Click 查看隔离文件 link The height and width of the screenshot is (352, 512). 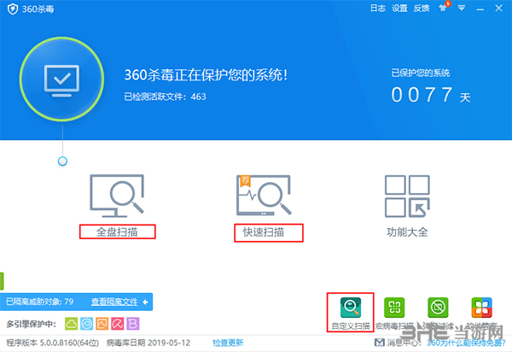coord(114,302)
